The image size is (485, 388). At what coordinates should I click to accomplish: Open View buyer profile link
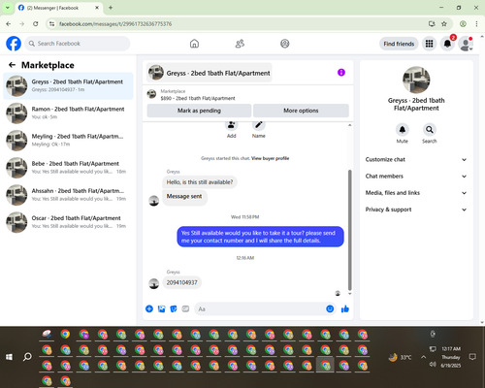[270, 158]
